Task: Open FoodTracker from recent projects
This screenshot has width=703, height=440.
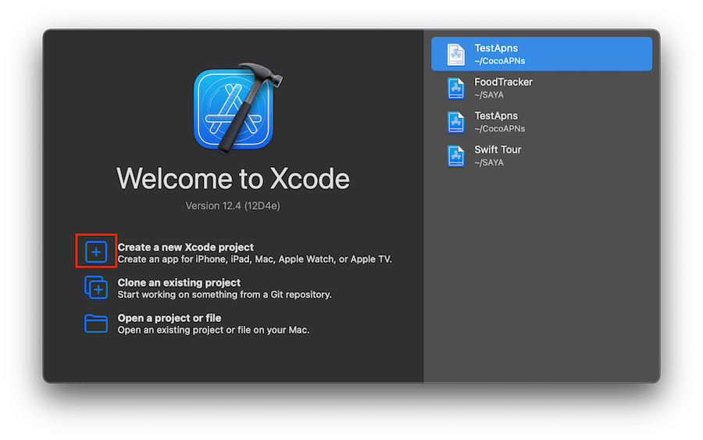Action: pyautogui.click(x=541, y=88)
